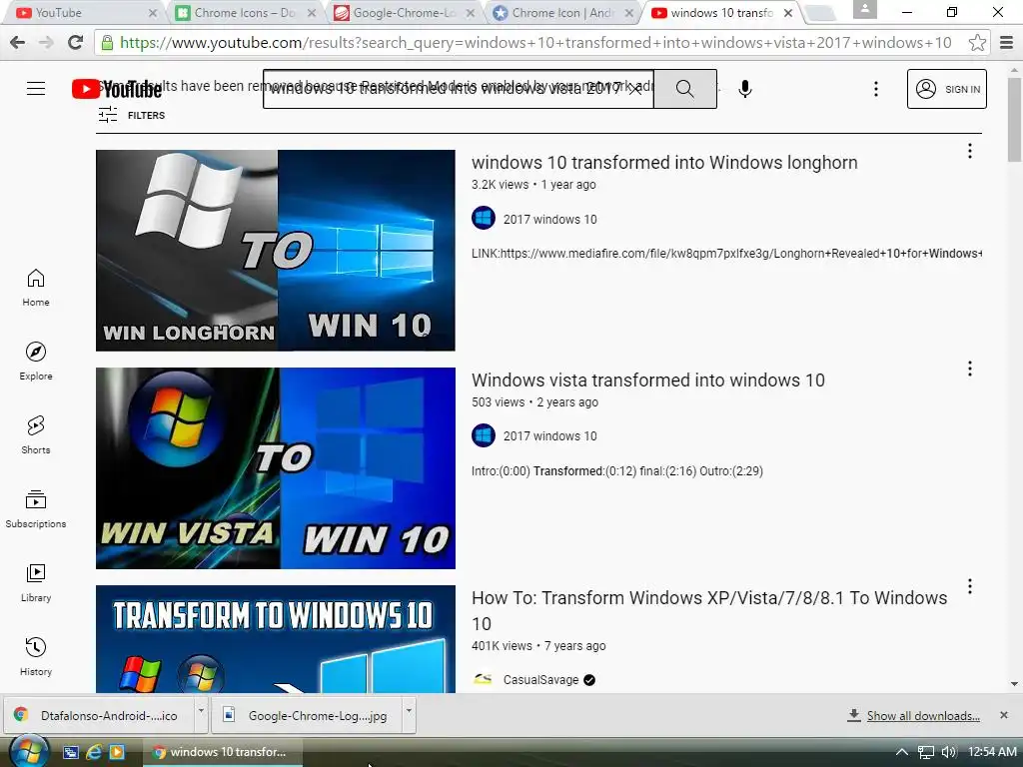Image resolution: width=1023 pixels, height=767 pixels.
Task: Start voice search with microphone icon
Action: (745, 89)
